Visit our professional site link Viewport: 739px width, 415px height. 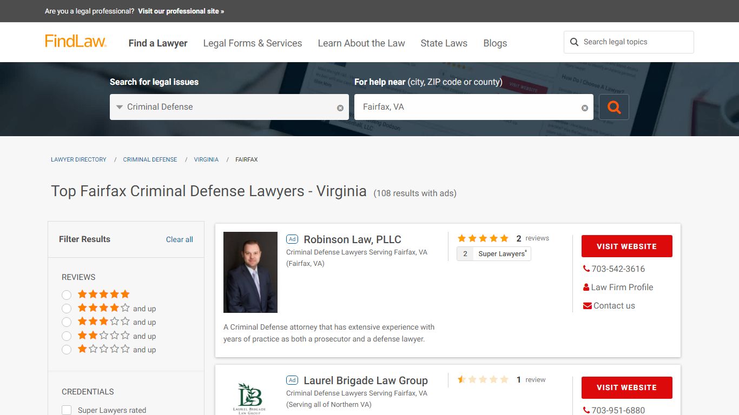click(x=181, y=11)
